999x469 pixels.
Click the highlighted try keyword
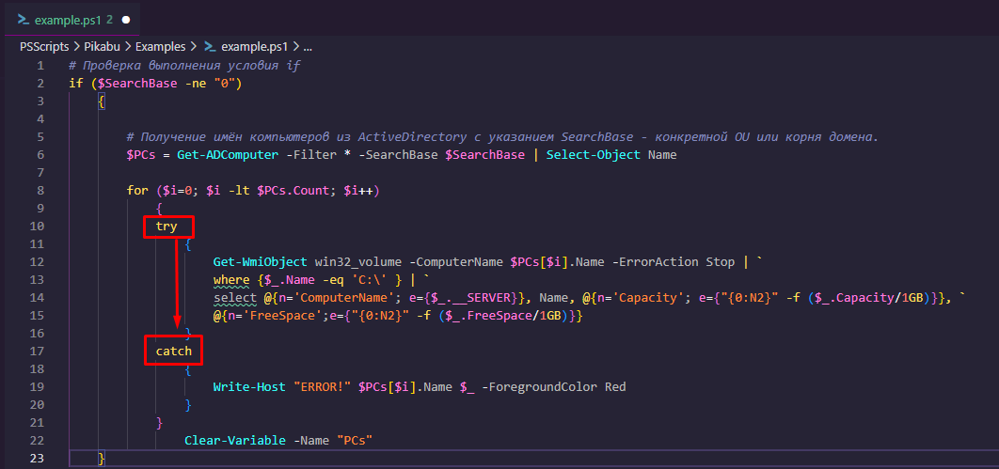167,227
